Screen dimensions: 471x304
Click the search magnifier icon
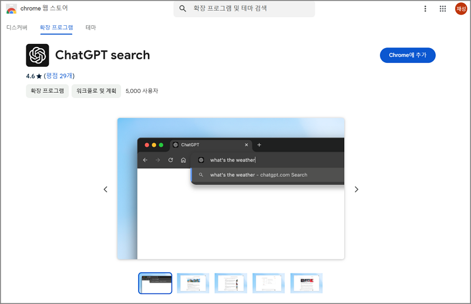pyautogui.click(x=183, y=8)
